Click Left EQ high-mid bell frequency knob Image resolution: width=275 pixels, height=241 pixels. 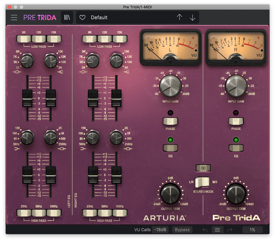tap(27, 61)
